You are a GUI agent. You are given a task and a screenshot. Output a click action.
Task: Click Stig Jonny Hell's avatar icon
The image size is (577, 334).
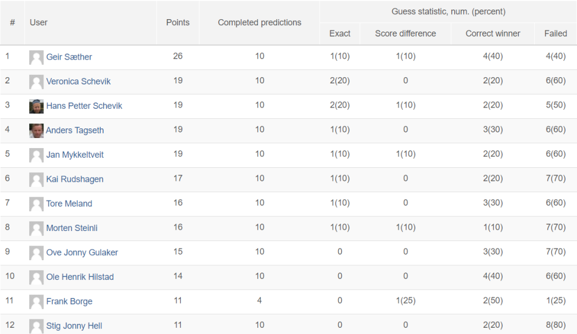pos(37,326)
